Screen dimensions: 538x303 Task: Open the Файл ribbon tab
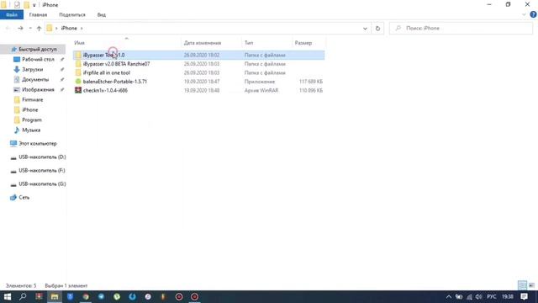tap(12, 15)
